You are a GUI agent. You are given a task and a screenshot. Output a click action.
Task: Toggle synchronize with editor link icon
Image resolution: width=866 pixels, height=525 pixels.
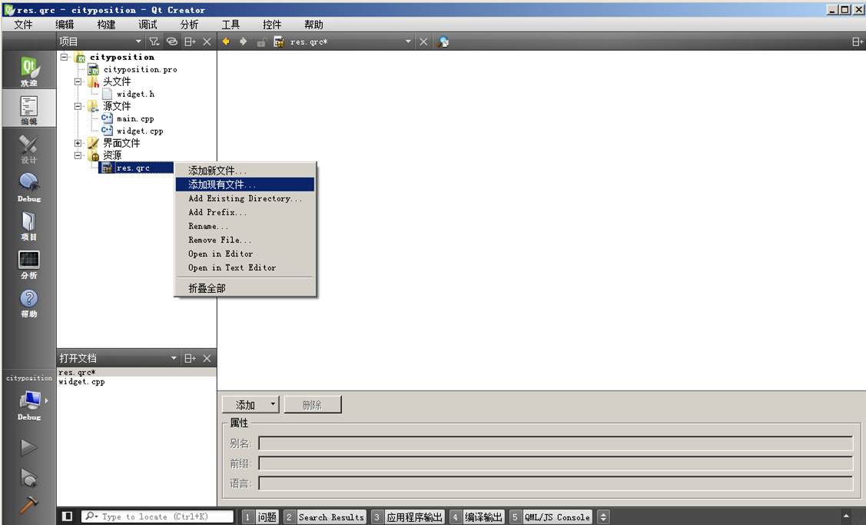point(172,42)
